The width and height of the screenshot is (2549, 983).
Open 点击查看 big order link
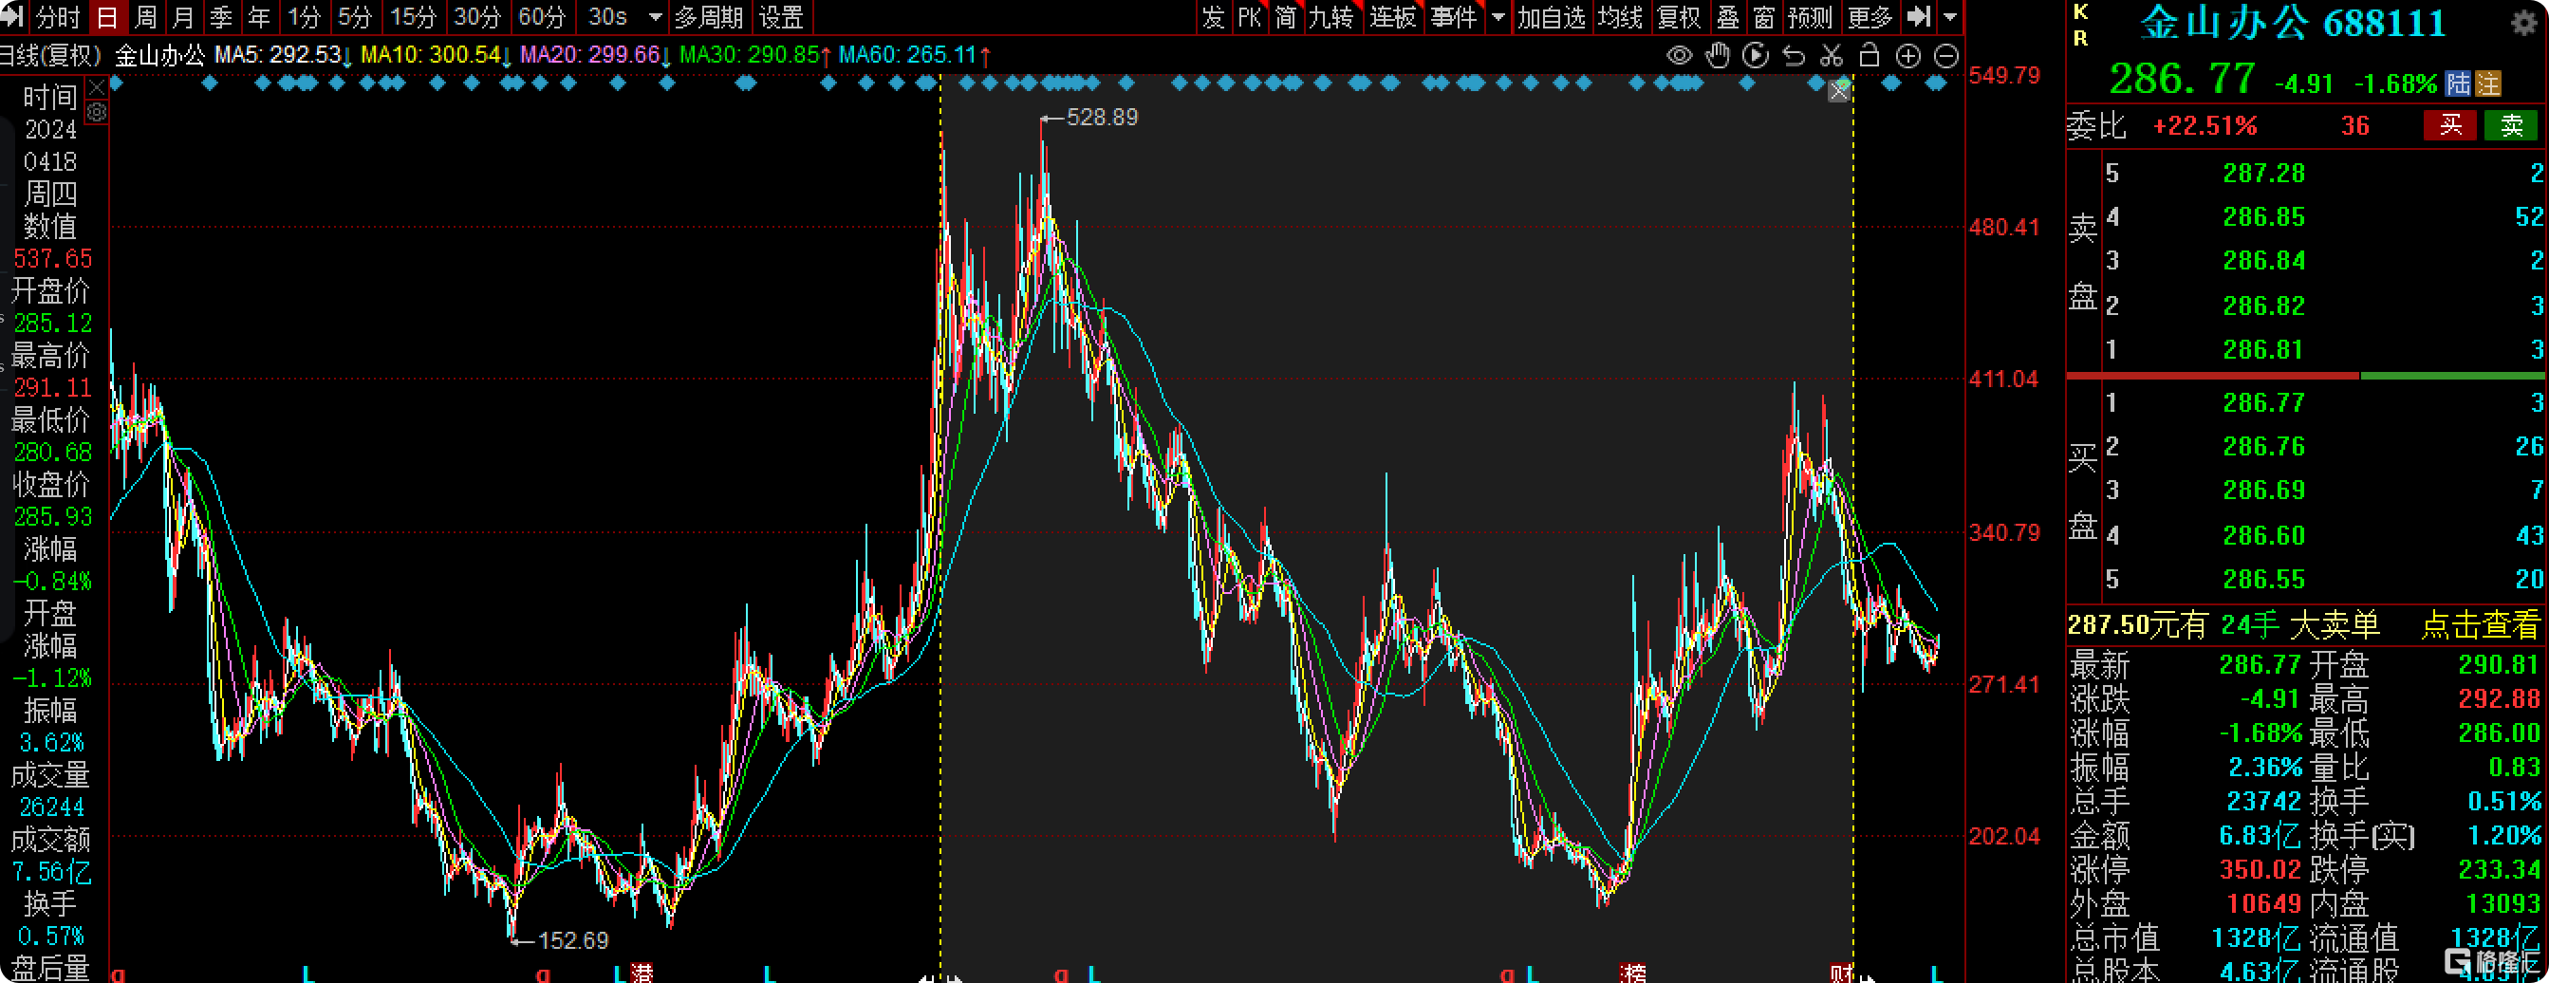2480,624
